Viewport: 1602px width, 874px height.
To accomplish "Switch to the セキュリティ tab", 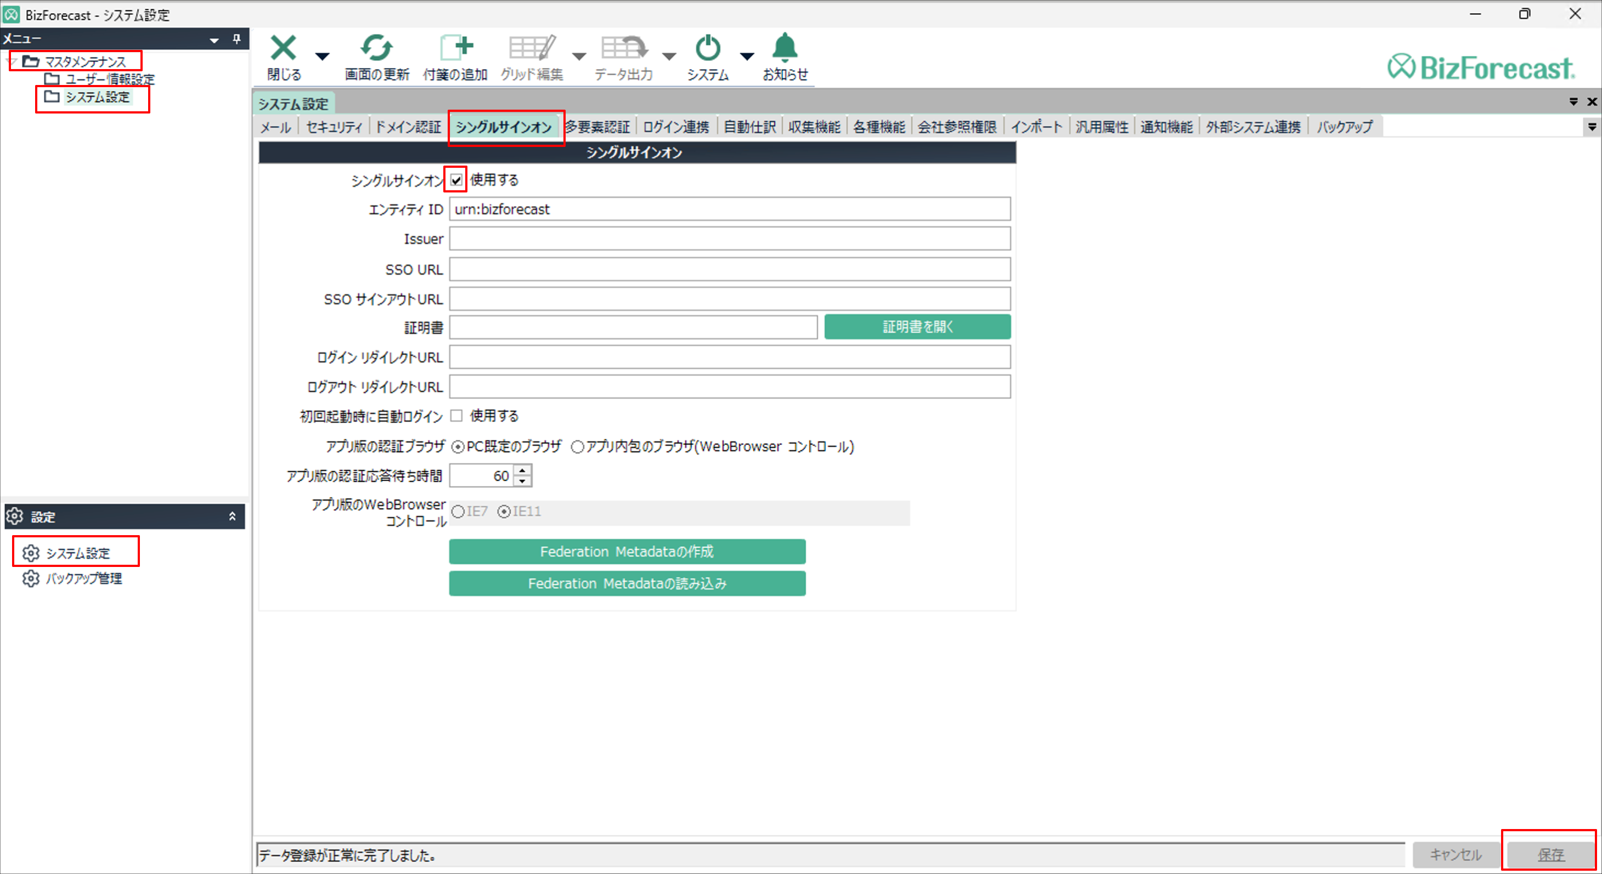I will coord(334,127).
